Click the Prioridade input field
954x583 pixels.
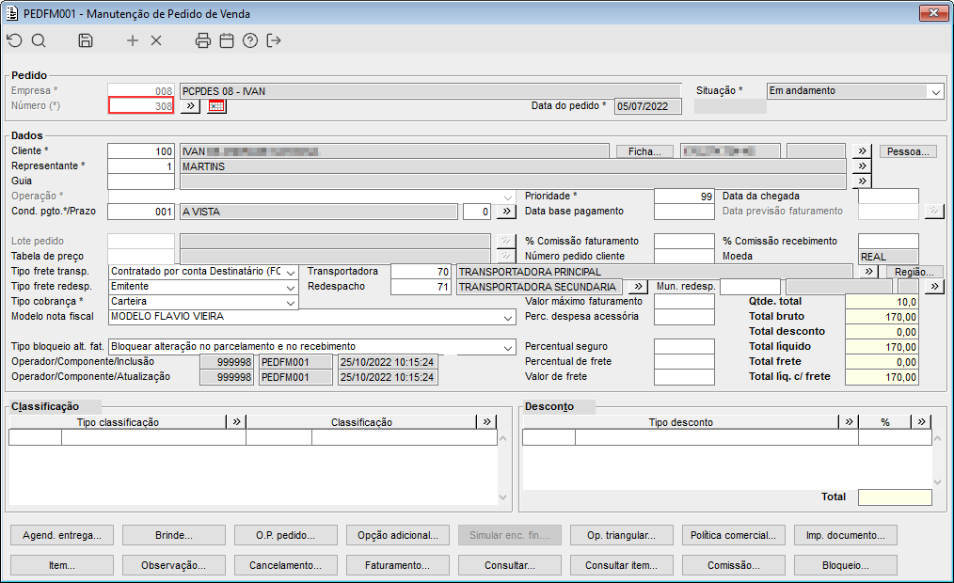(684, 196)
